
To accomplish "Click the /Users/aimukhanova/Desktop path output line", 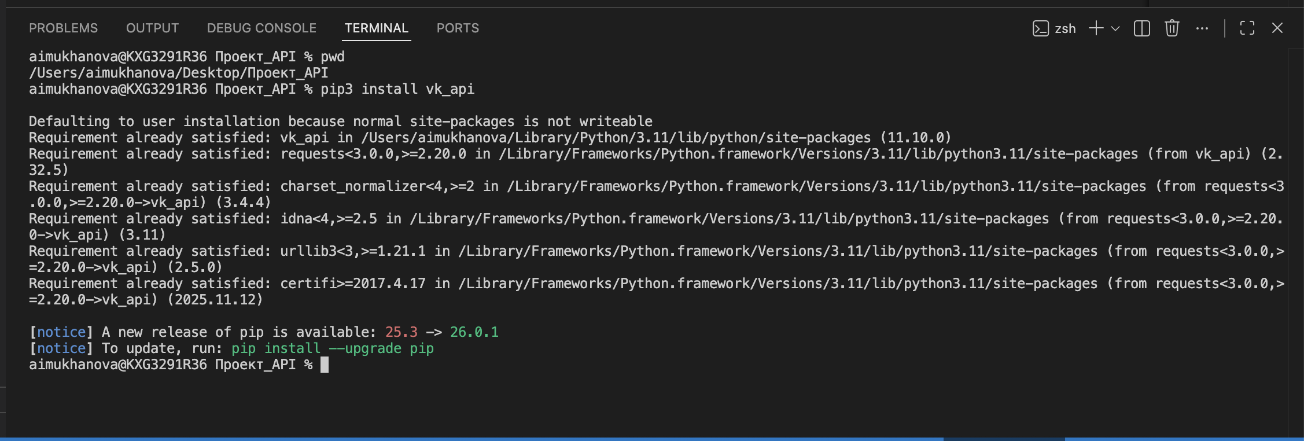I will click(178, 73).
